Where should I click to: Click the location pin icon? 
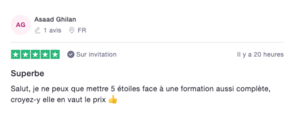coord(72,31)
